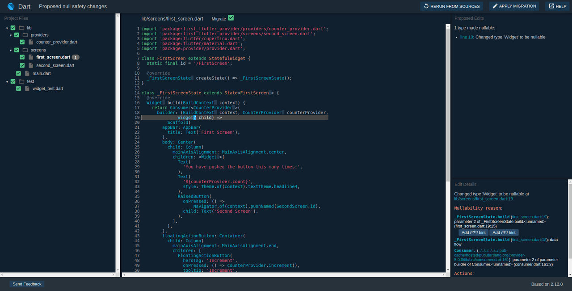Click the Dart logo icon

tap(12, 6)
